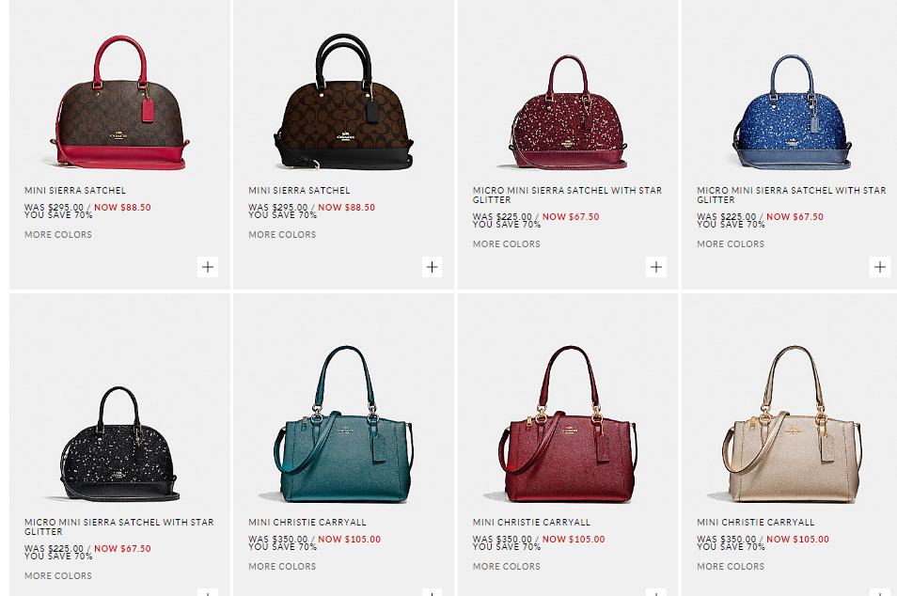Click More Colors under teal Christie Carryall
This screenshot has height=596, width=897.
(282, 566)
